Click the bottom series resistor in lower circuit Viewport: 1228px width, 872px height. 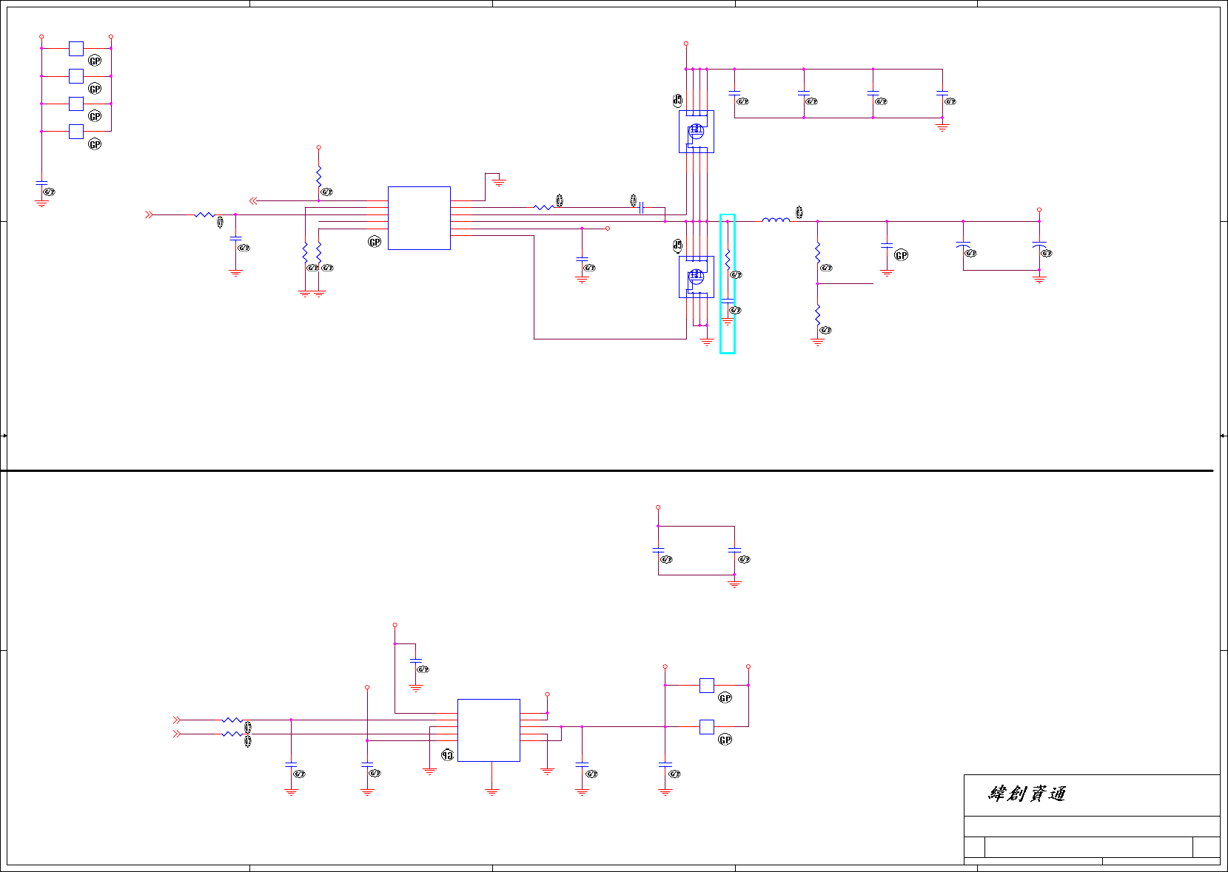point(232,734)
